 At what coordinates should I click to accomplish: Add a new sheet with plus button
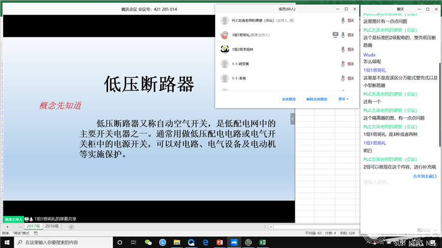click(x=71, y=227)
